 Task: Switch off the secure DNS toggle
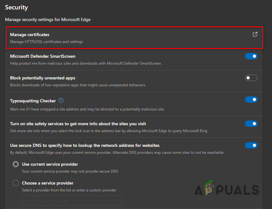click(251, 145)
